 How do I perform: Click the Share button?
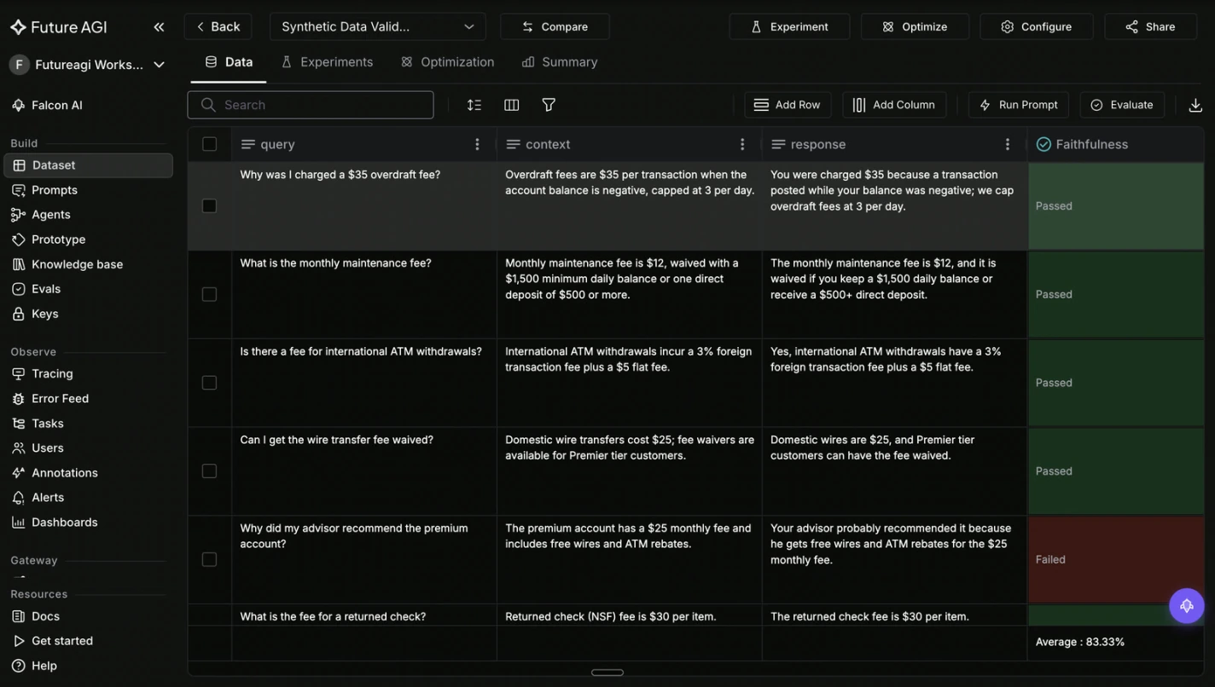1150,26
